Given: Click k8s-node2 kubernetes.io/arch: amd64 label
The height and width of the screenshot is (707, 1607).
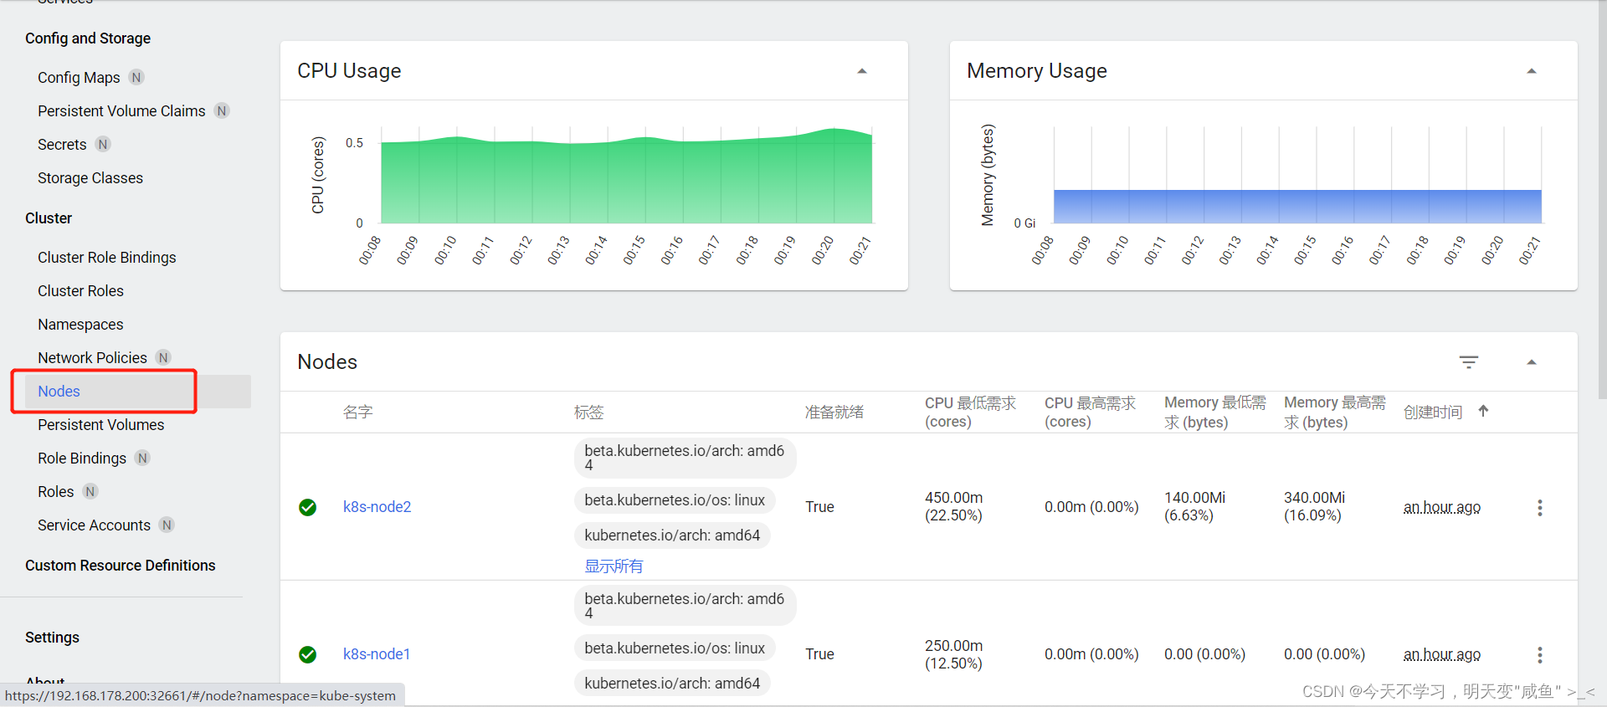Looking at the screenshot, I should click(x=672, y=535).
